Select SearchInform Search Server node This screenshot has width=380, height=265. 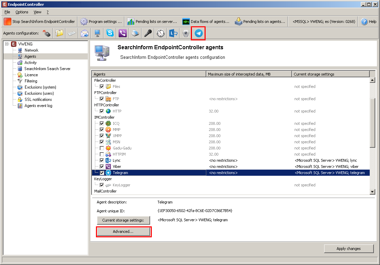pos(47,69)
